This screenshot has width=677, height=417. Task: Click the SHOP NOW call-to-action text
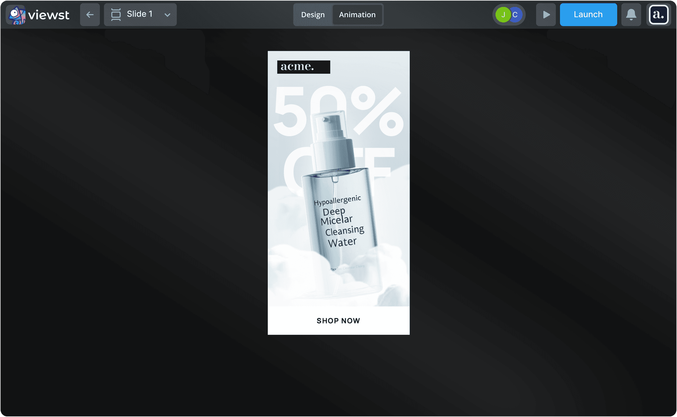point(338,321)
